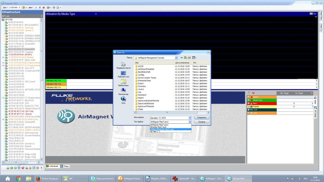Go back using the dialog's back arrow
Screen dimensions: 324x182
point(182,58)
